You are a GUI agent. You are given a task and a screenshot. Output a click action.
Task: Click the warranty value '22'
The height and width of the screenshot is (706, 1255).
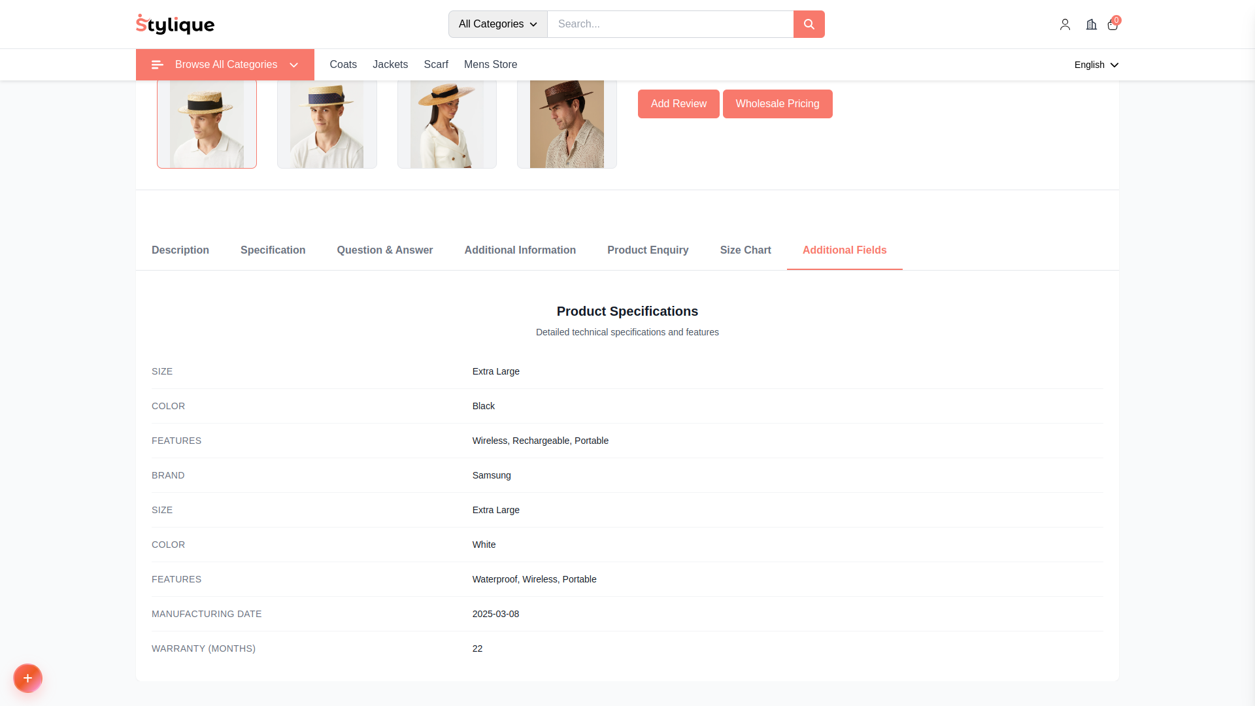pos(478,648)
